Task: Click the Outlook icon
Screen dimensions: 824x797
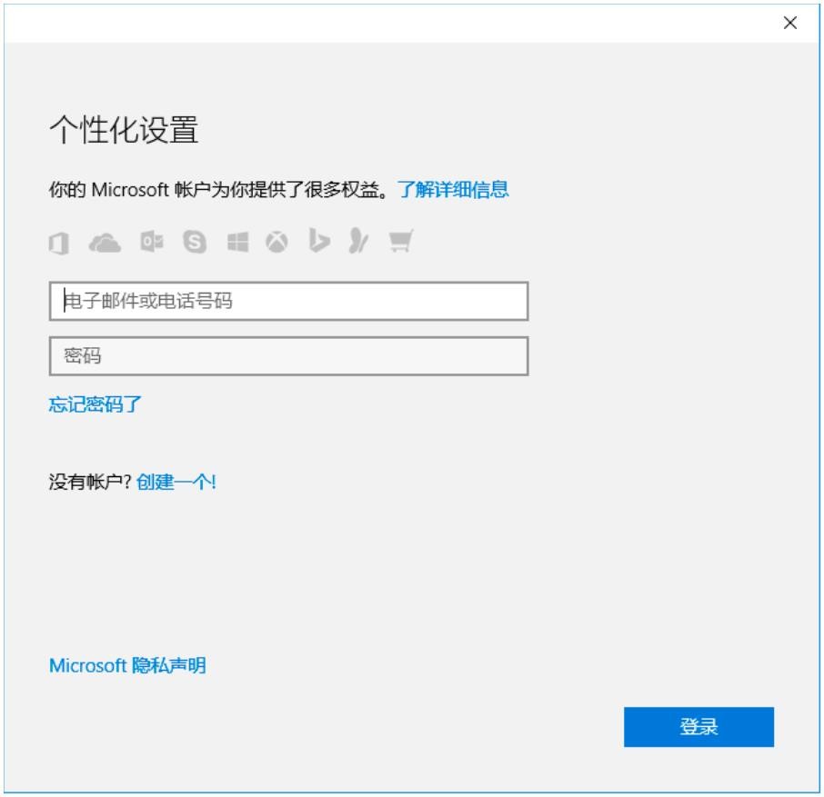Action: coord(152,242)
